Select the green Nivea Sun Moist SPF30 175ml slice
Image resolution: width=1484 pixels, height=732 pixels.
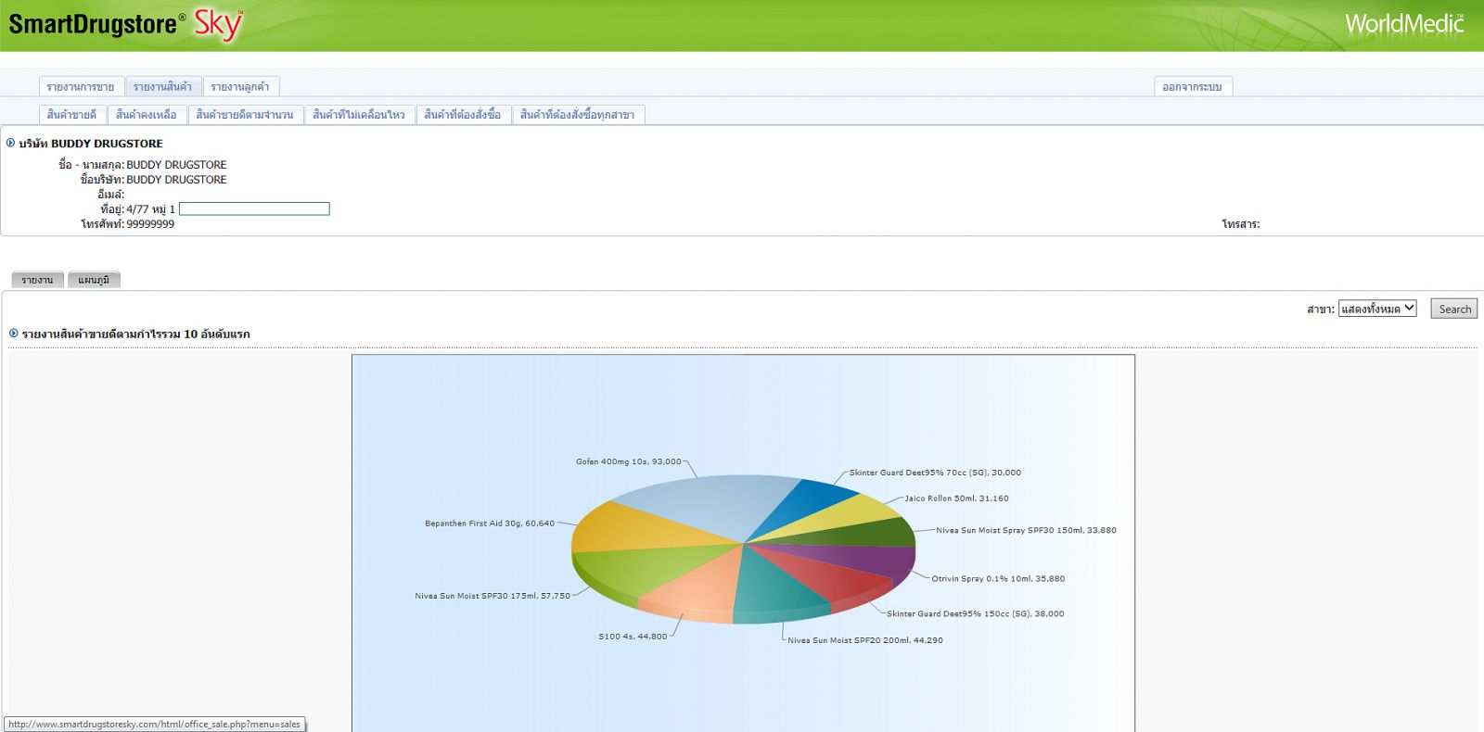(649, 570)
